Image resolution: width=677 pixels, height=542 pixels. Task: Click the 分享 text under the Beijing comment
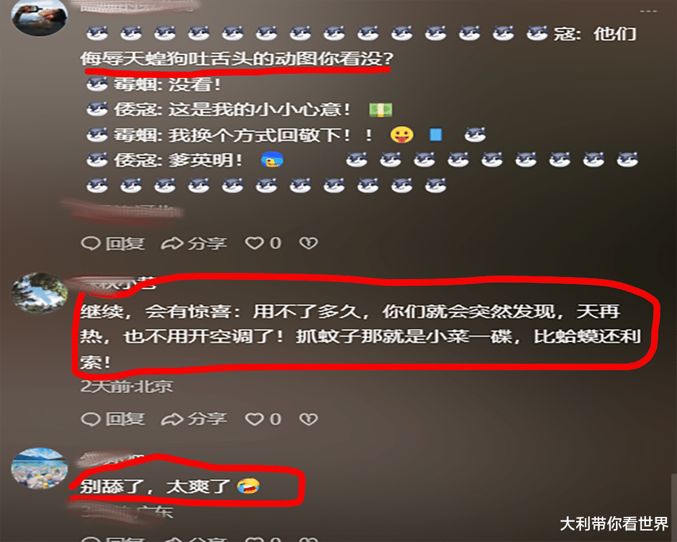207,419
